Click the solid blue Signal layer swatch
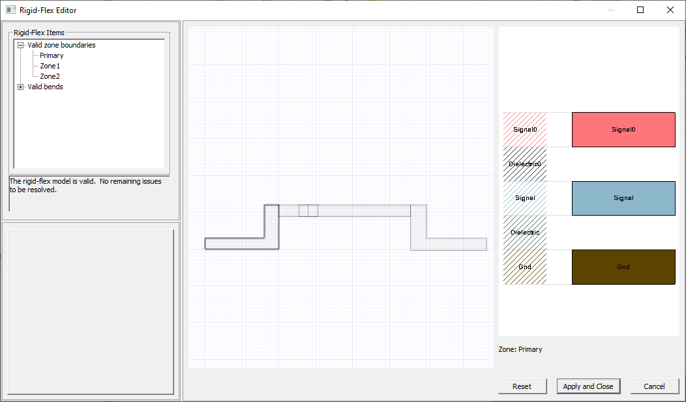Image resolution: width=686 pixels, height=402 pixels. 623,198
